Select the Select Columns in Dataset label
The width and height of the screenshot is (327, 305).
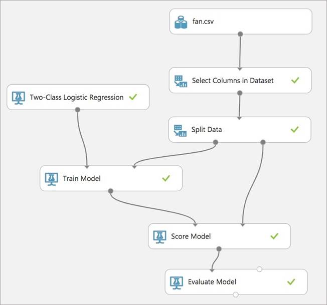pos(233,81)
